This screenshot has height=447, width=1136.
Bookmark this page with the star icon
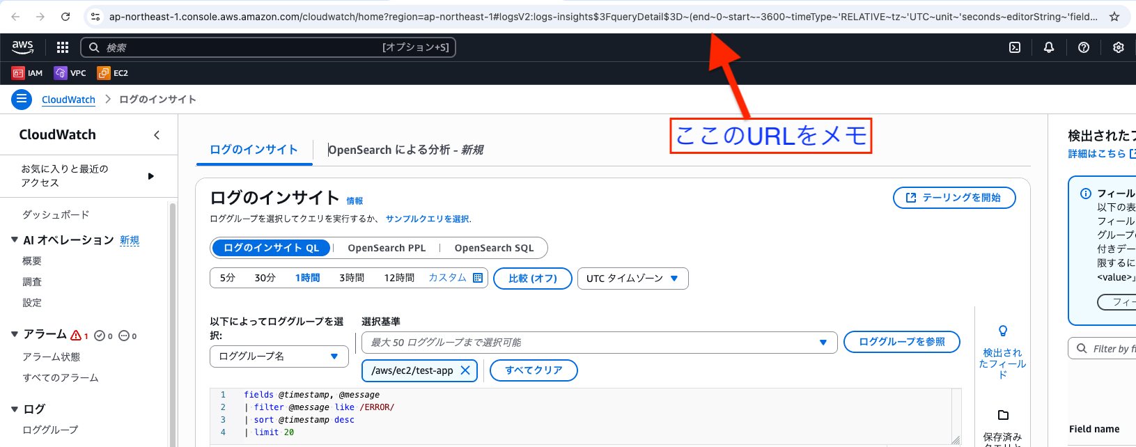[1114, 17]
